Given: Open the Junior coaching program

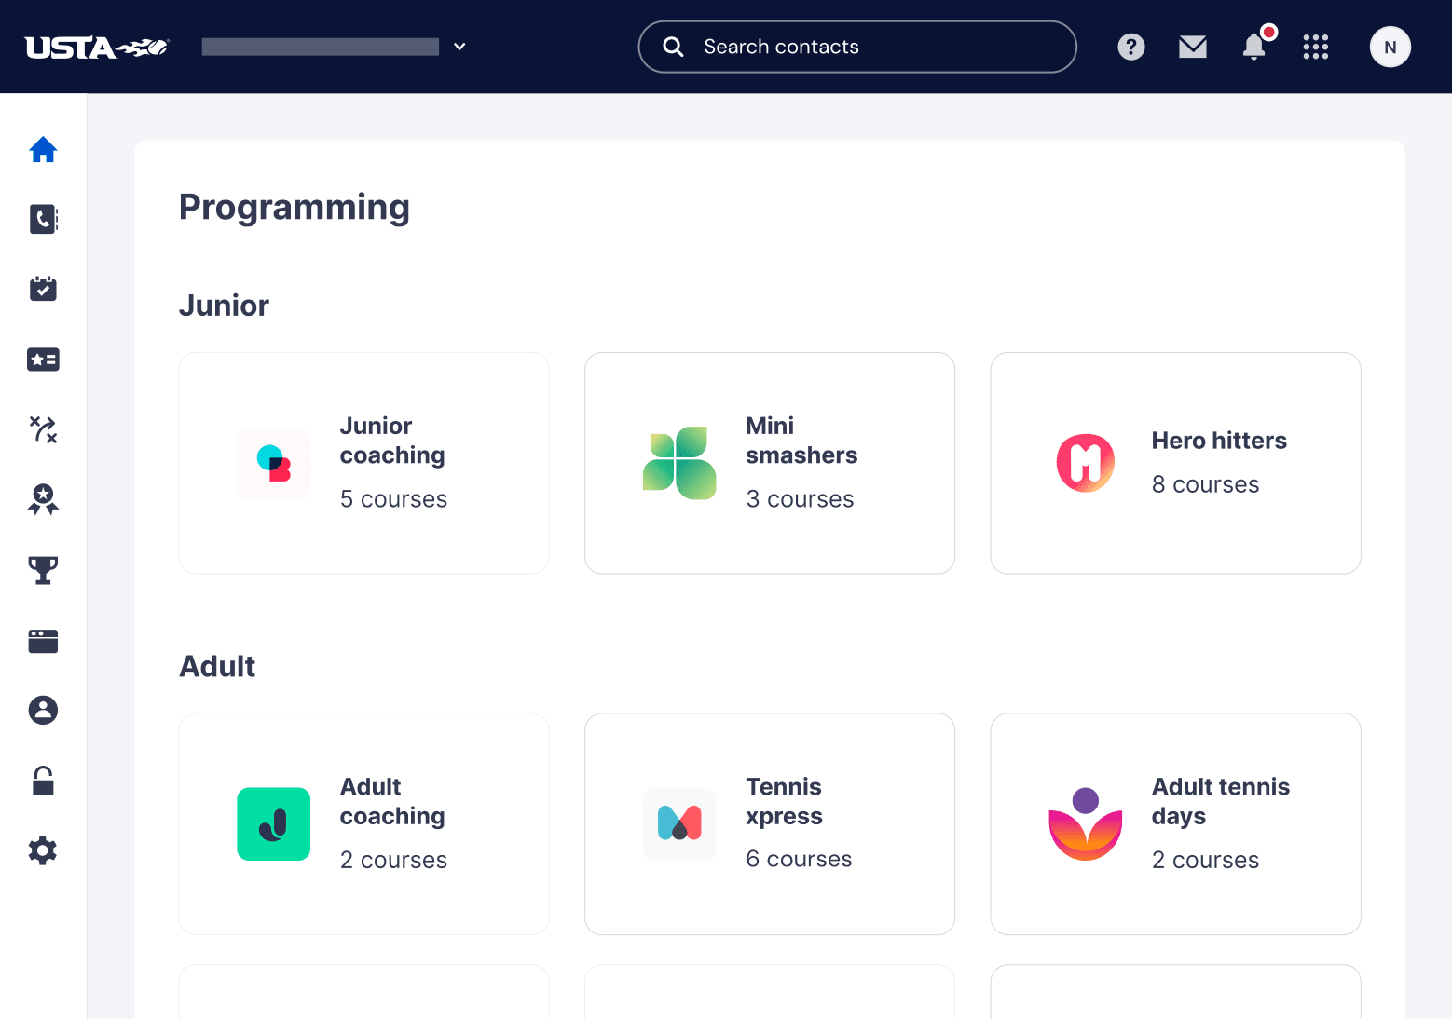Looking at the screenshot, I should pyautogui.click(x=363, y=463).
